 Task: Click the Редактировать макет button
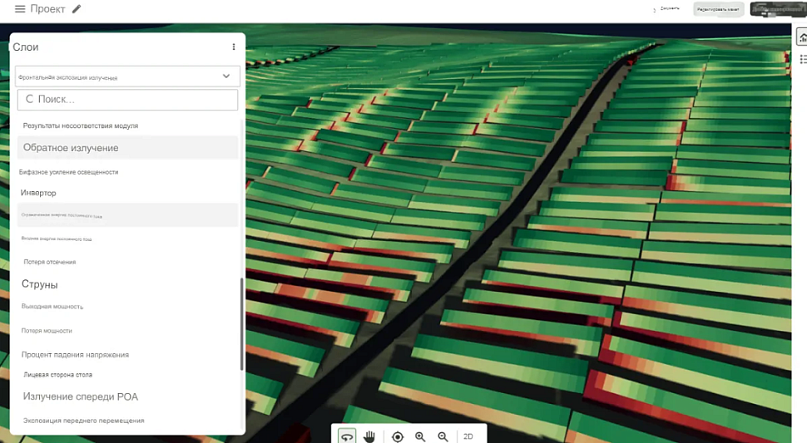coord(718,9)
